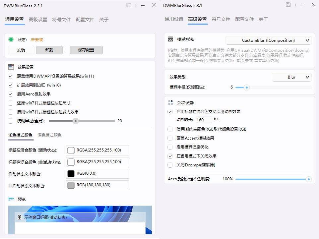
Task: Toggle 启用标题栏混合色交叉淡出动画效果 checkbox
Action: [170, 112]
